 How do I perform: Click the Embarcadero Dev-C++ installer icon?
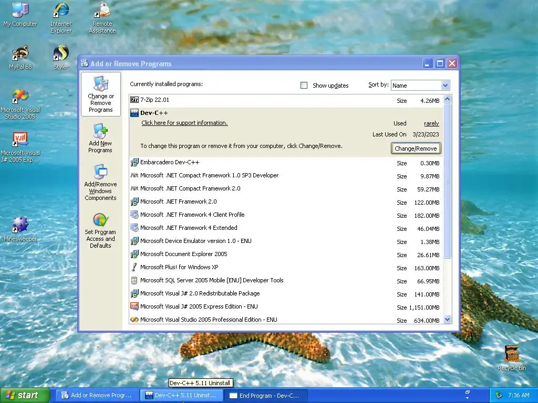[134, 162]
